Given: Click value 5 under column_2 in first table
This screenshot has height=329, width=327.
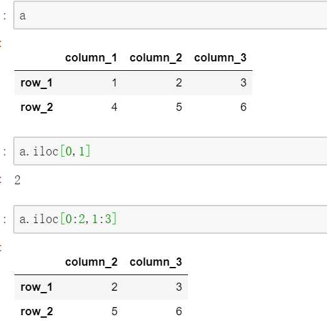Looking at the screenshot, I should [179, 107].
